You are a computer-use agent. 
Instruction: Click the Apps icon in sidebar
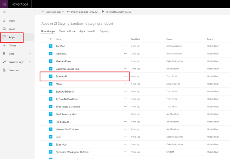pyautogui.click(x=4, y=37)
